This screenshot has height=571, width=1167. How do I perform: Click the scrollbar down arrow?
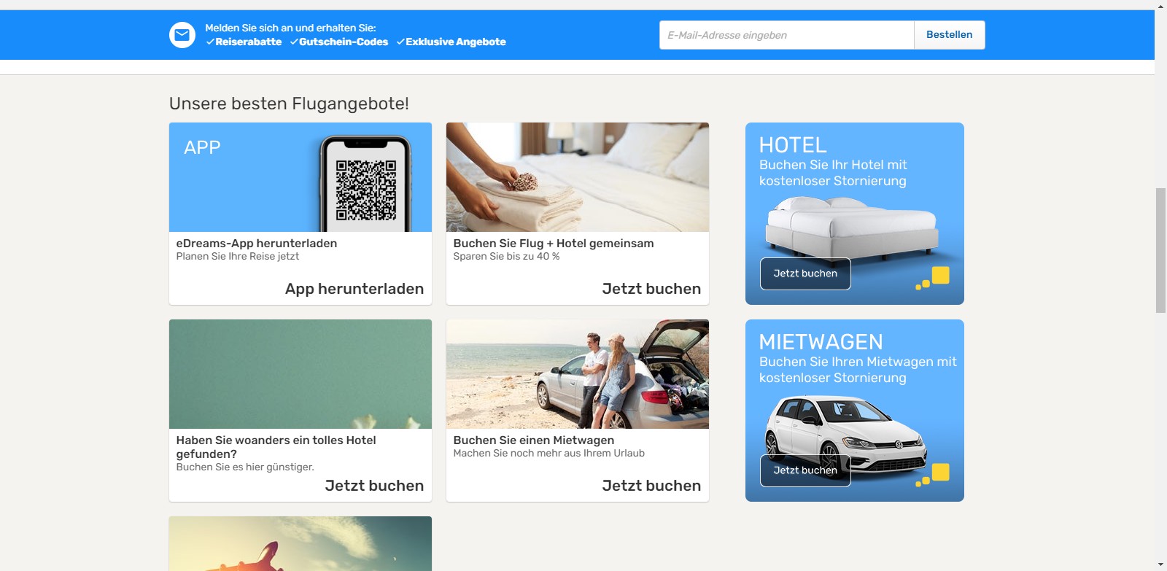[x=1160, y=565]
